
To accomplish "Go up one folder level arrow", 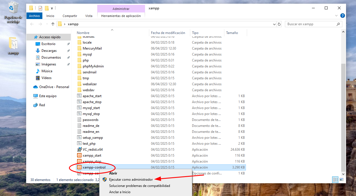I will click(53, 24).
